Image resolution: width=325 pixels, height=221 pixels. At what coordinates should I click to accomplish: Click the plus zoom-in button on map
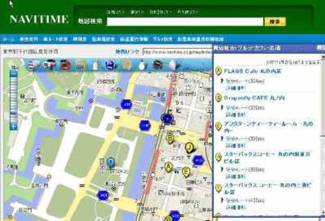click(x=13, y=126)
